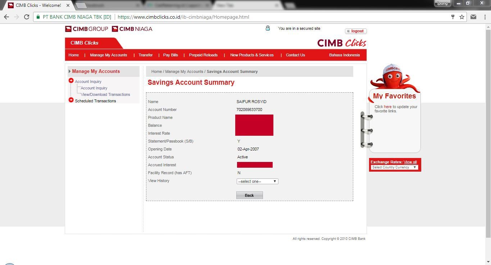This screenshot has height=265, width=491.
Task: Open the Prepaid Reloads menu
Action: (x=203, y=55)
